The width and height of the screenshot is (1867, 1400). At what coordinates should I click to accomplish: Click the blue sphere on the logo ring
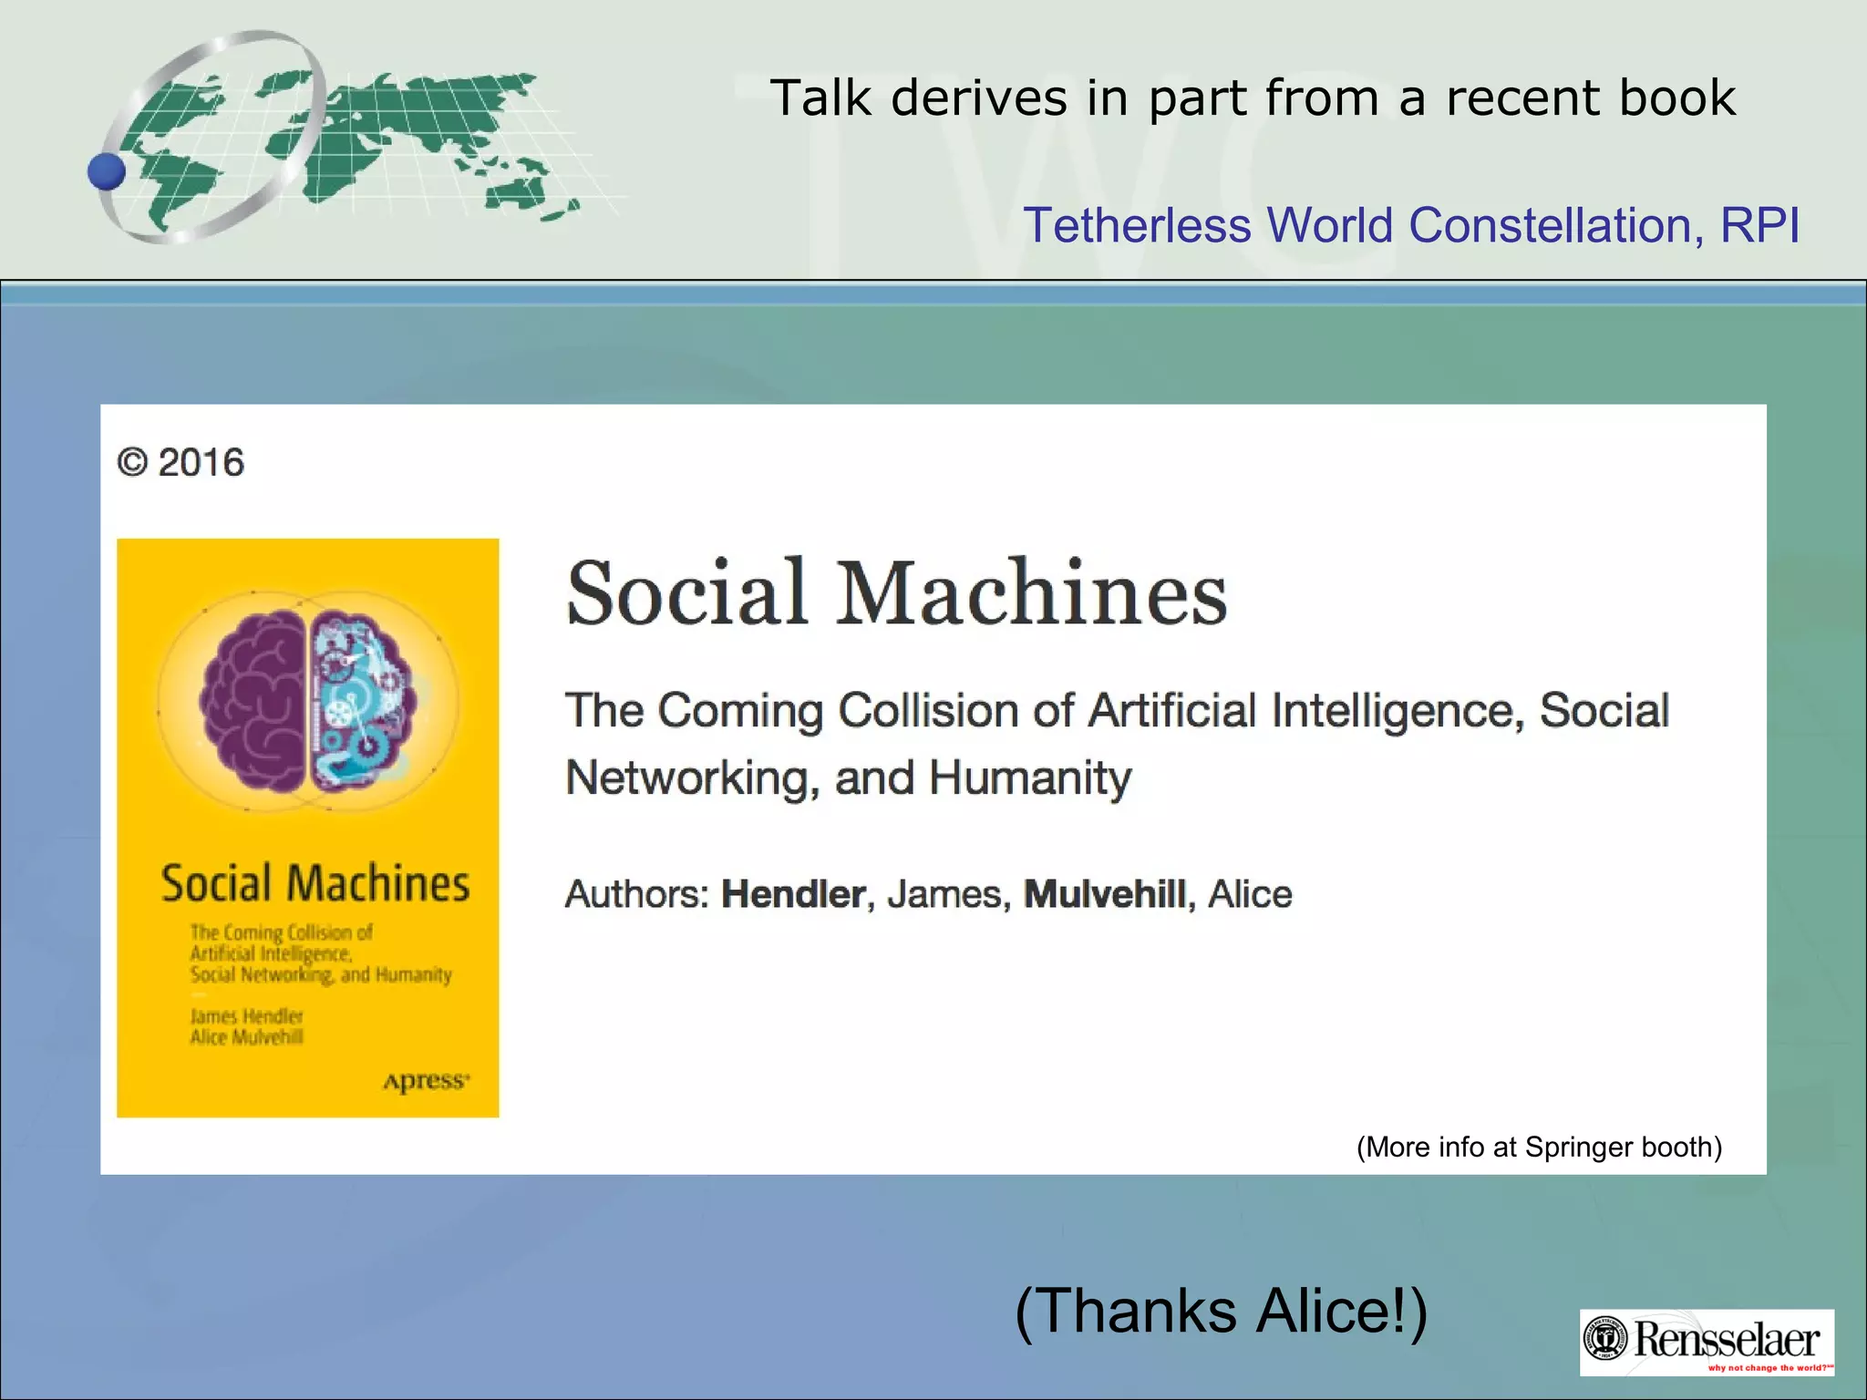(x=107, y=171)
